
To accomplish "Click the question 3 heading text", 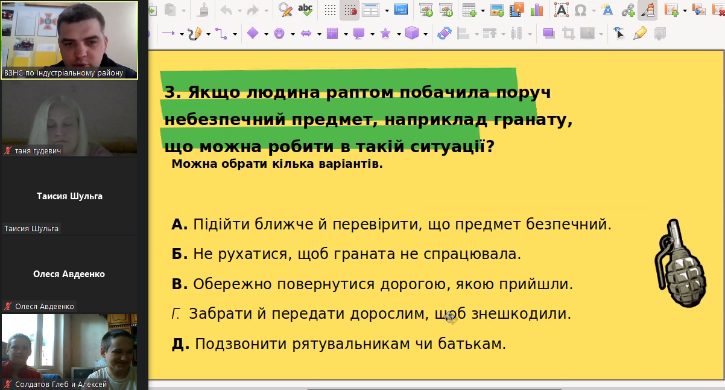I will pos(368,120).
